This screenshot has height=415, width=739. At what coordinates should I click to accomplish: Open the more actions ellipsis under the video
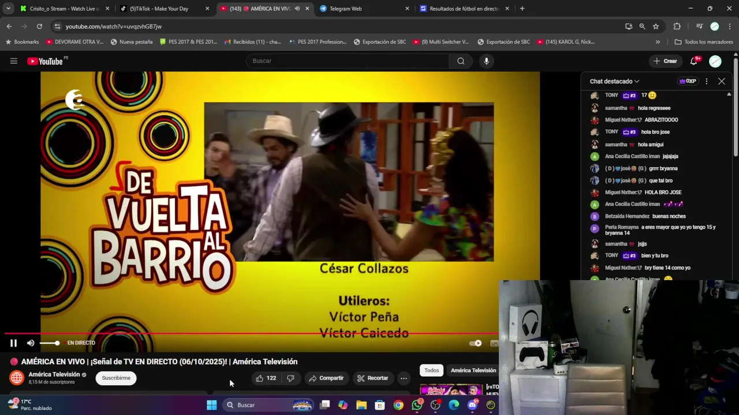pyautogui.click(x=404, y=378)
